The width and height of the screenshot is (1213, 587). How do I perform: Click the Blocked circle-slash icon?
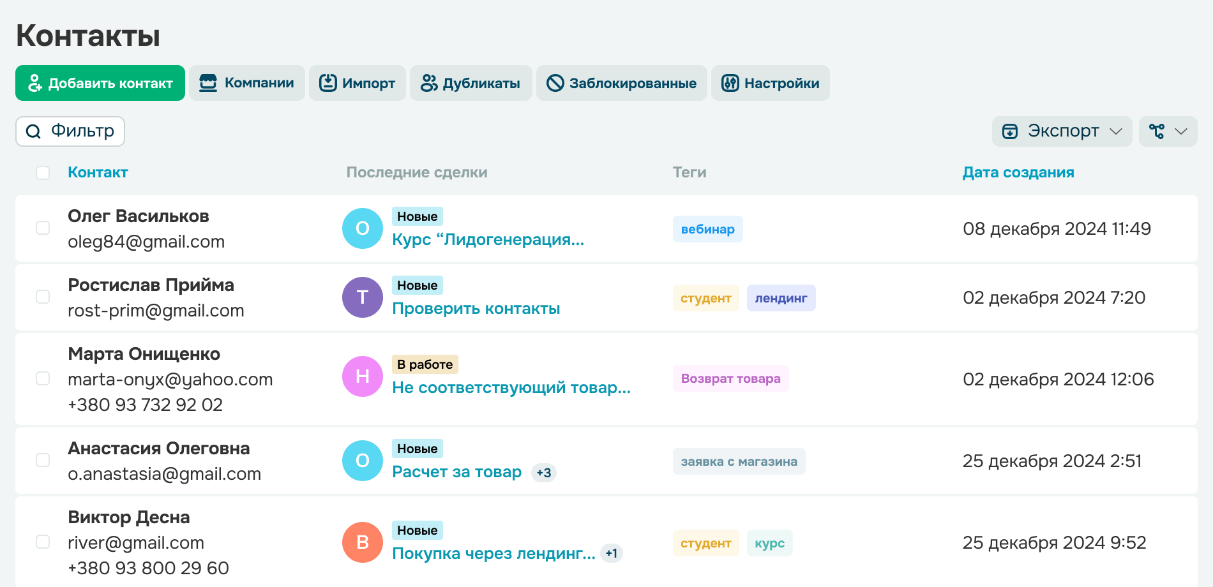coord(555,83)
